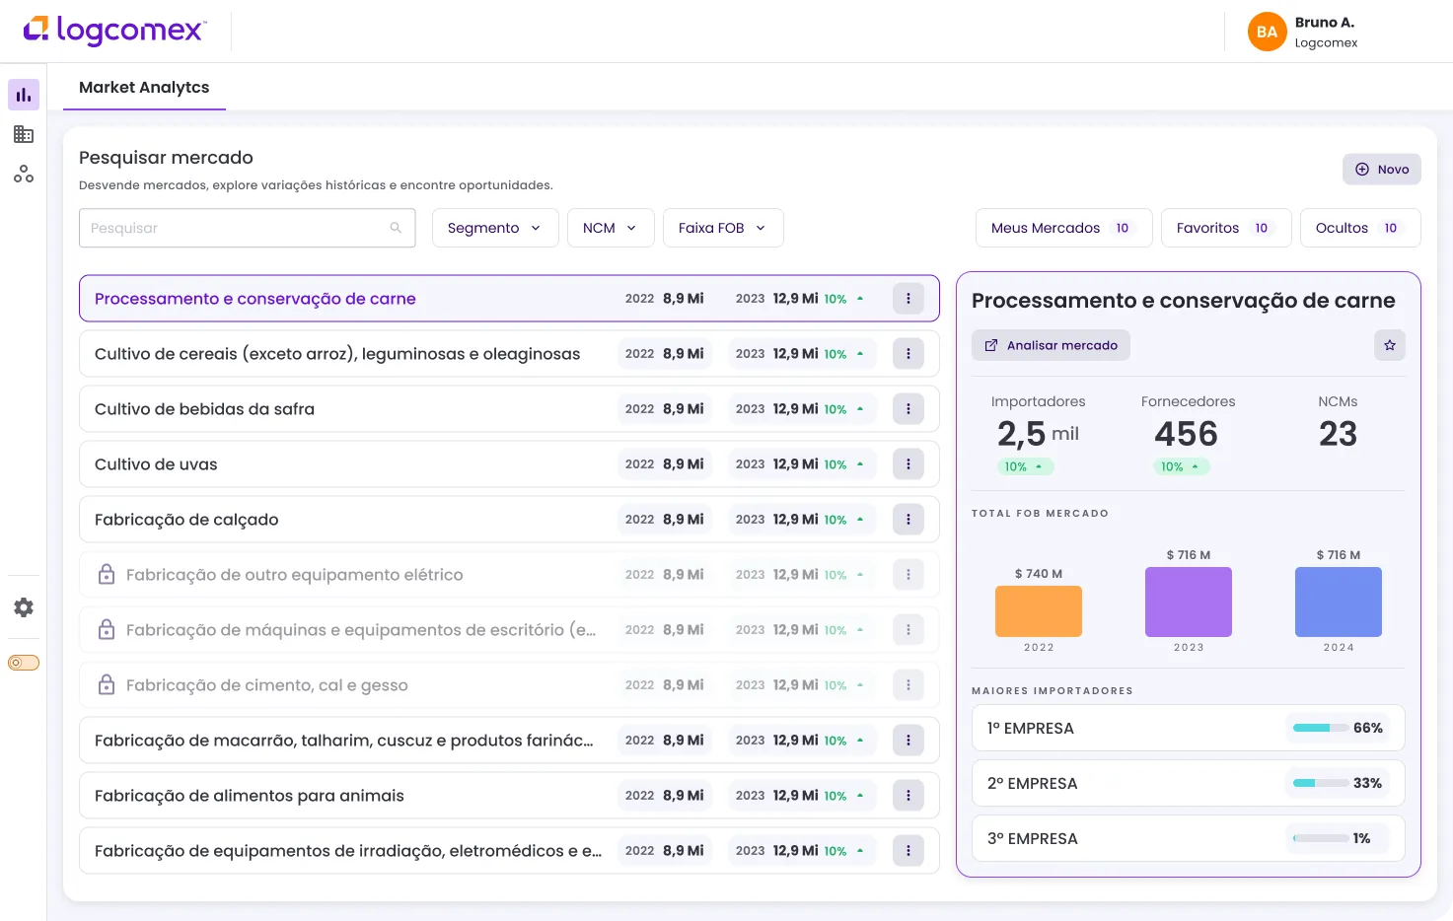This screenshot has height=921, width=1453.
Task: Click the Novo button
Action: point(1382,170)
